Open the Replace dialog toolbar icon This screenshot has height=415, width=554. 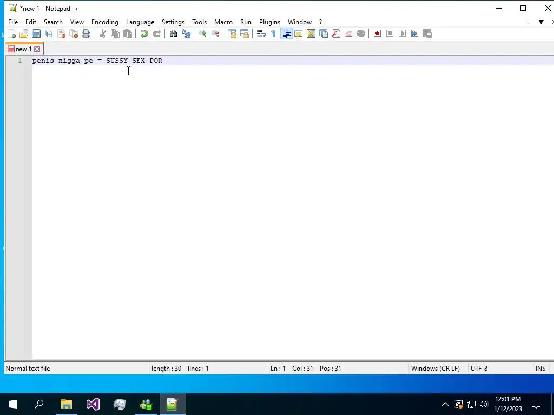[x=186, y=34]
